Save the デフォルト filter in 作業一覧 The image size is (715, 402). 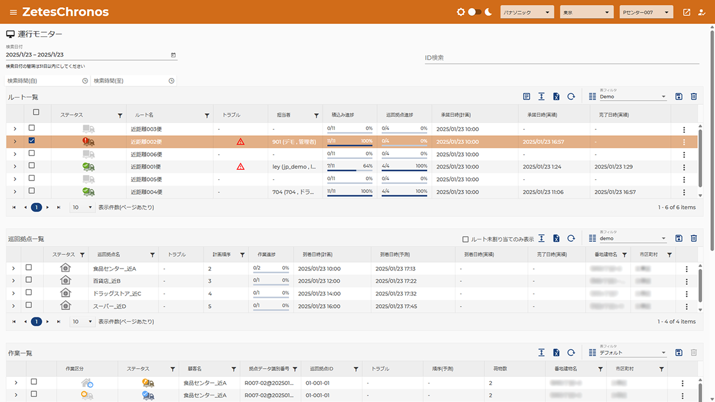[679, 353]
